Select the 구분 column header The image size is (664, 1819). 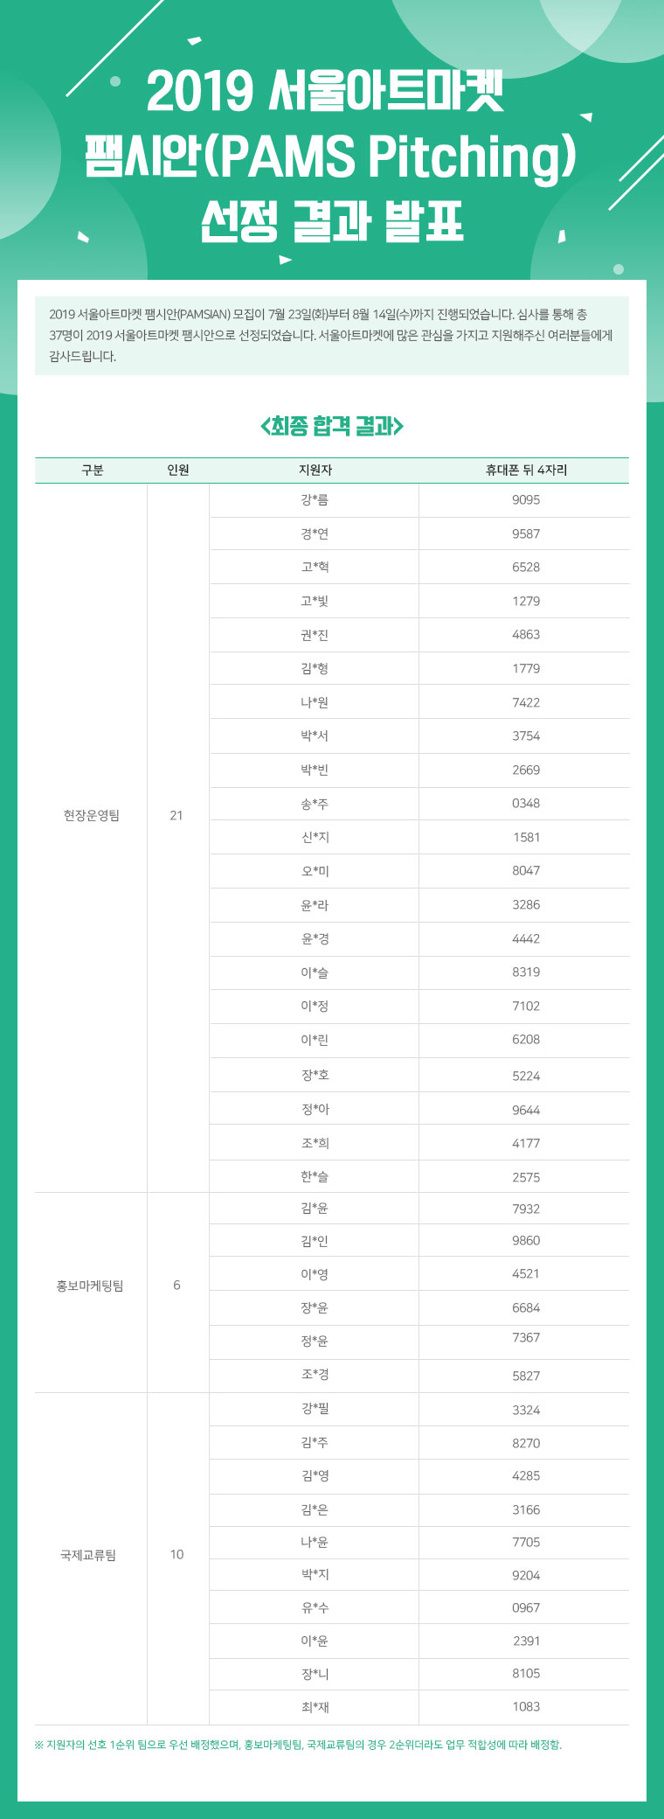pyautogui.click(x=92, y=470)
